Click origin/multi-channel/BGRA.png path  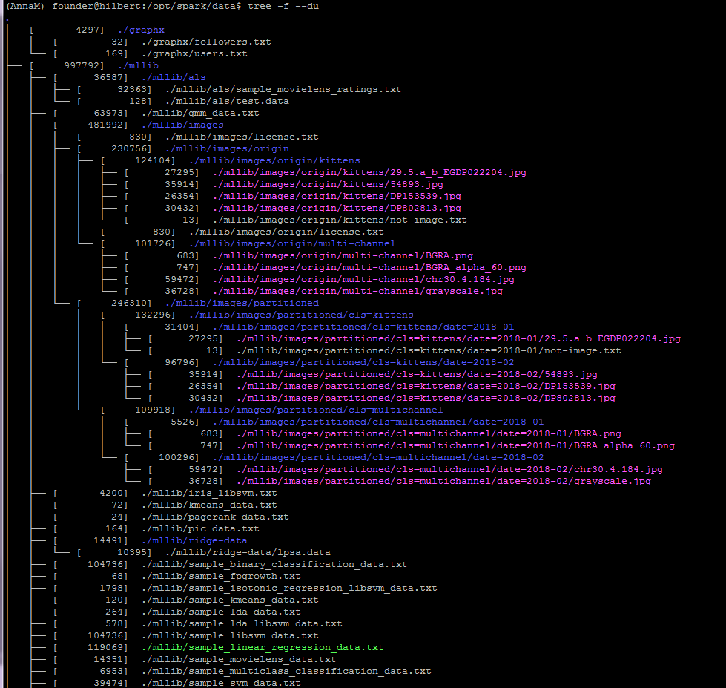(x=343, y=256)
